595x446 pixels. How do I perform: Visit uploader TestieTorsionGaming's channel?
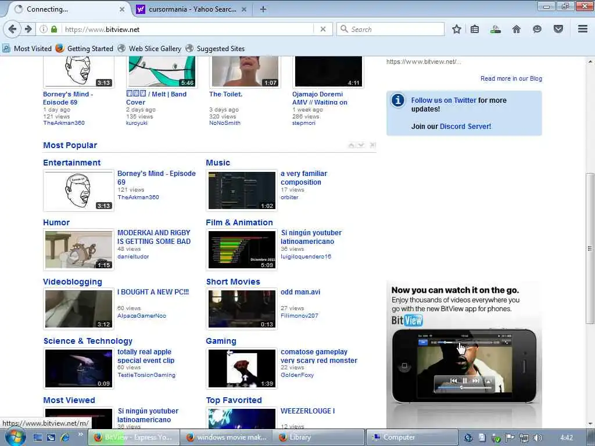click(x=146, y=375)
